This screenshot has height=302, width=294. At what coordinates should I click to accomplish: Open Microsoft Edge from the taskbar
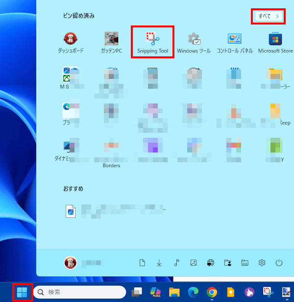(193, 293)
